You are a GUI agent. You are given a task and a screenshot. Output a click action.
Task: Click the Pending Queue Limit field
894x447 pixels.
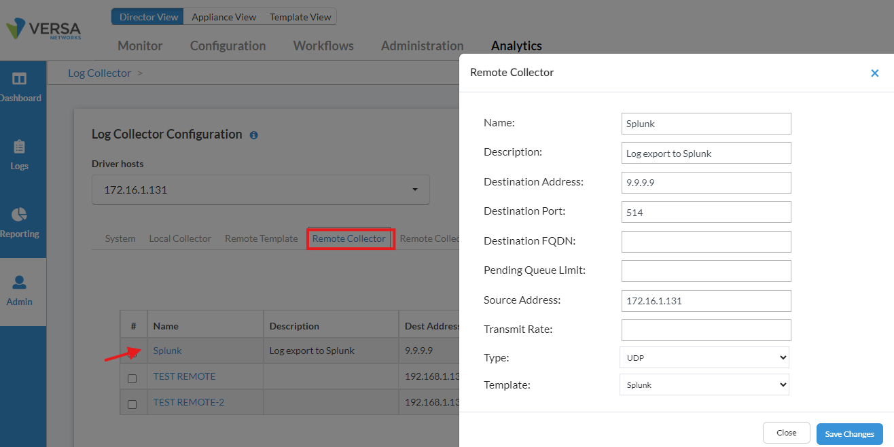[707, 271]
